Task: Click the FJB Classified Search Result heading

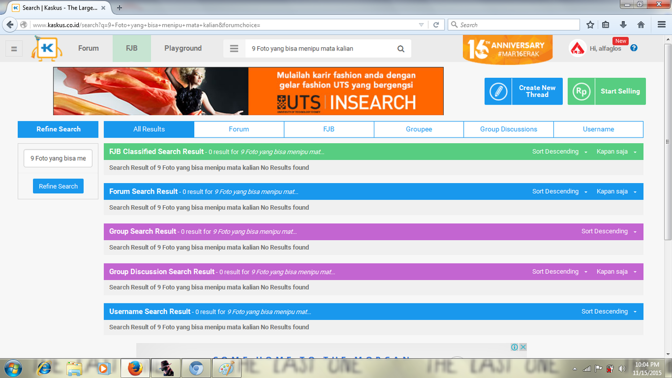Action: 156,152
